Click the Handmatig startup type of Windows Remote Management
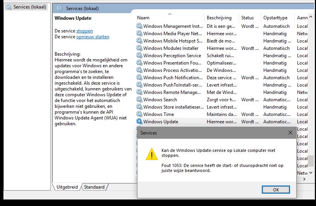Image resolution: width=316 pixels, height=206 pixels. [x=275, y=92]
